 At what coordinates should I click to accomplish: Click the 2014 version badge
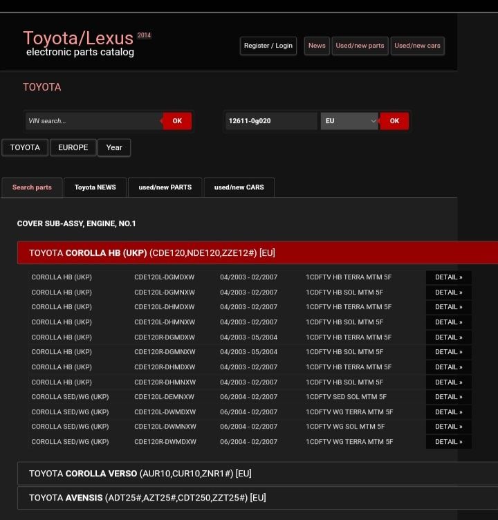[144, 35]
